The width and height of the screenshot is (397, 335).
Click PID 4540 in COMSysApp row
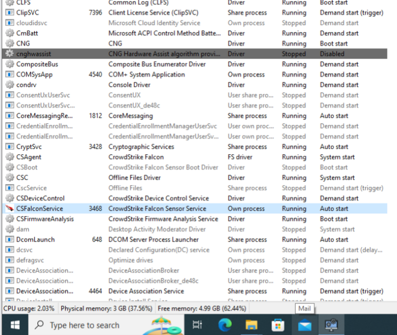pos(95,75)
